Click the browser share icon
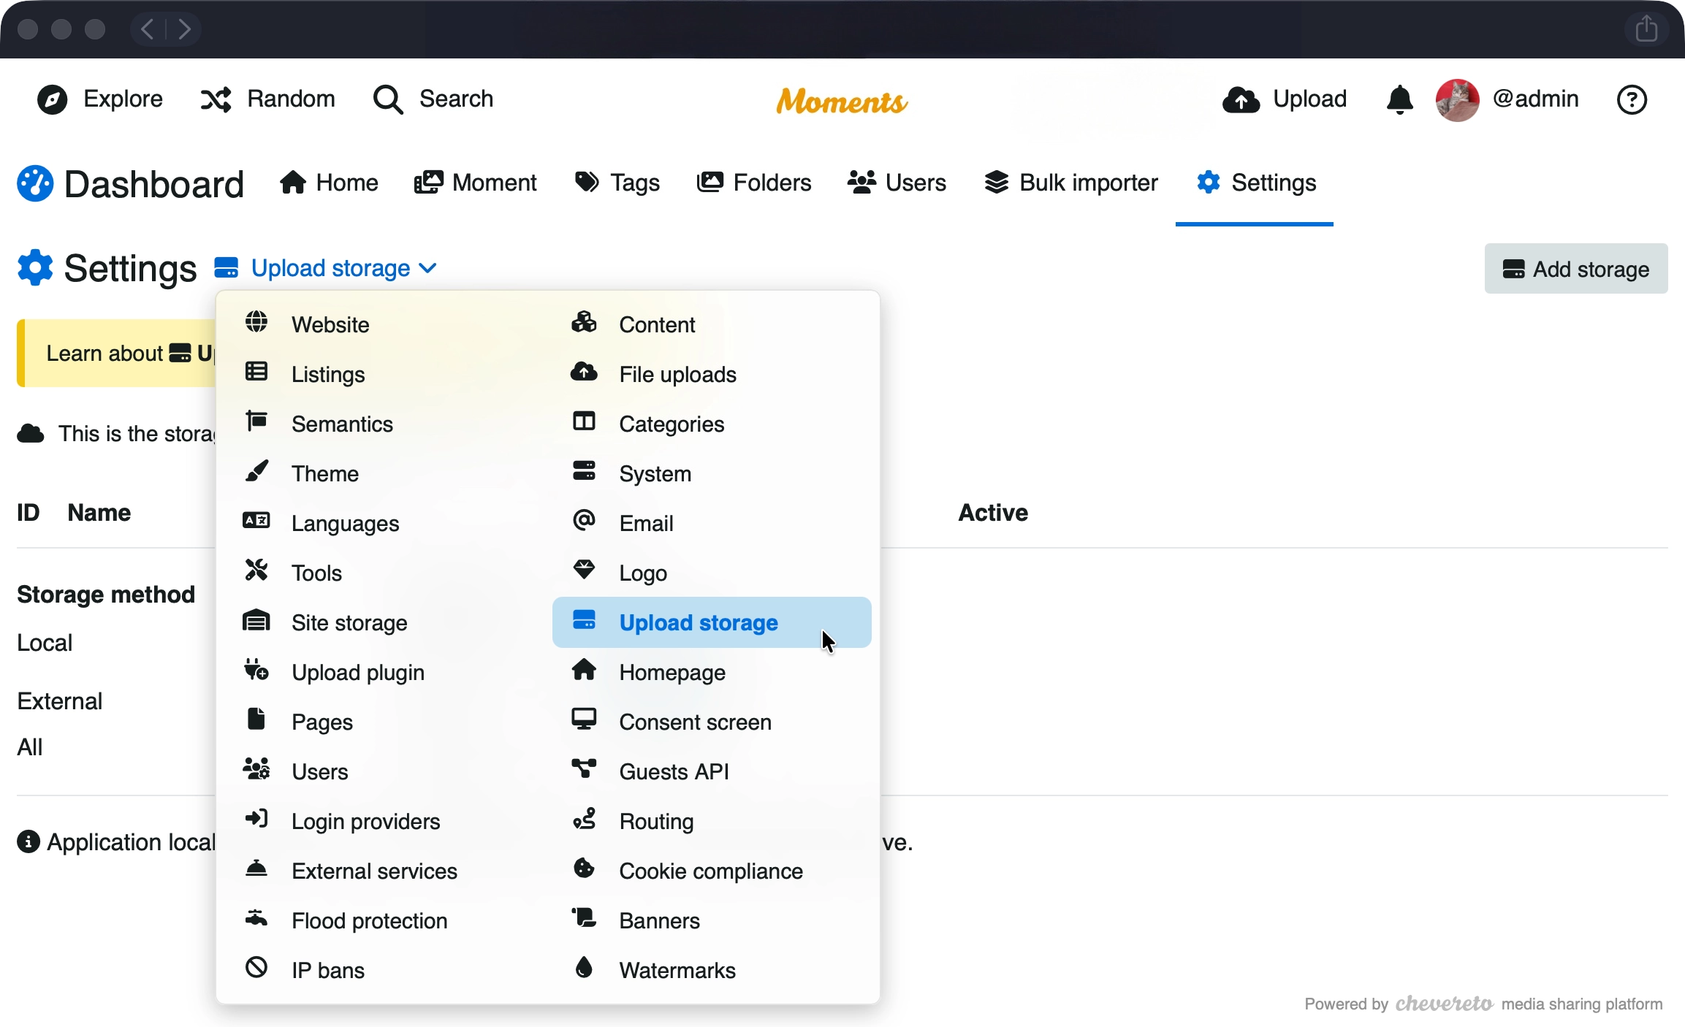The height and width of the screenshot is (1027, 1685). [x=1646, y=29]
